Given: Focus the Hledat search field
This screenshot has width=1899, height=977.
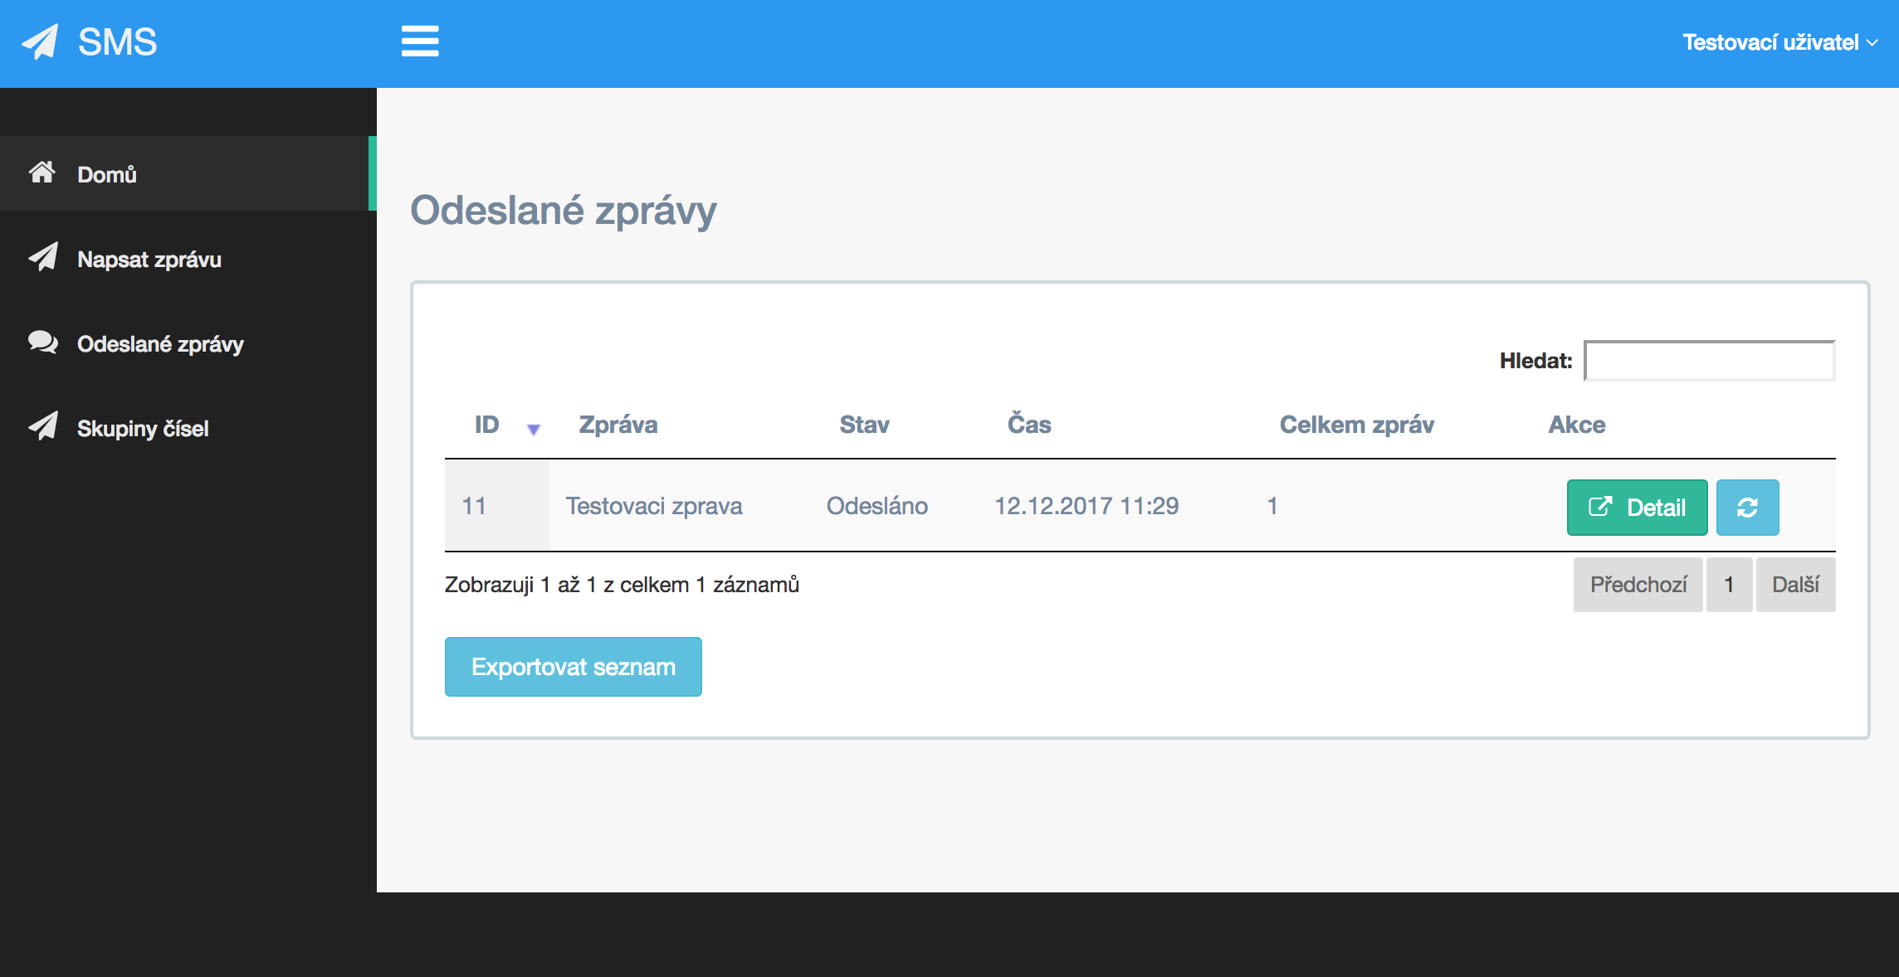Looking at the screenshot, I should [x=1710, y=361].
